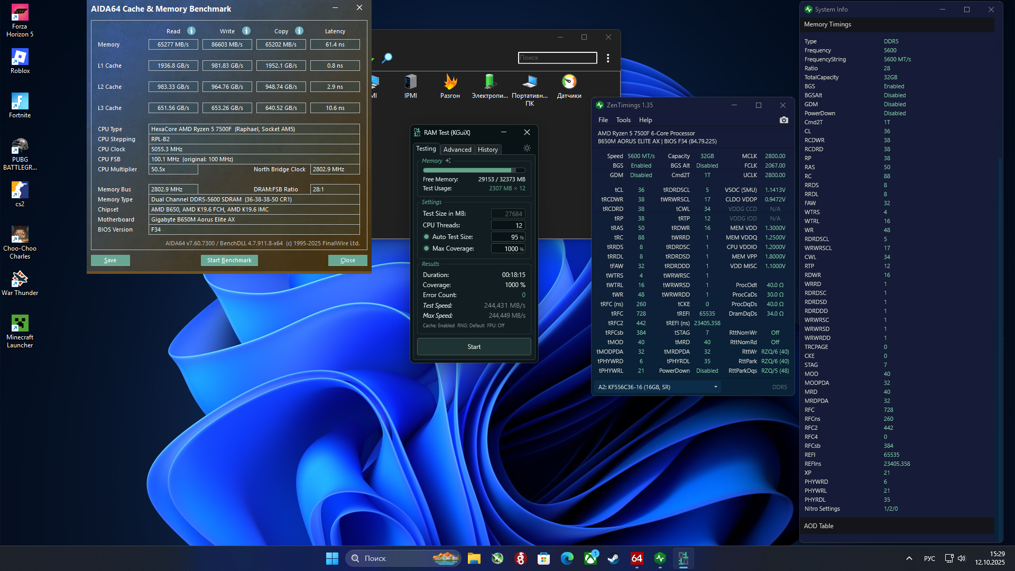Image resolution: width=1015 pixels, height=571 pixels.
Task: Click the memory usage progress bar
Action: click(x=474, y=170)
